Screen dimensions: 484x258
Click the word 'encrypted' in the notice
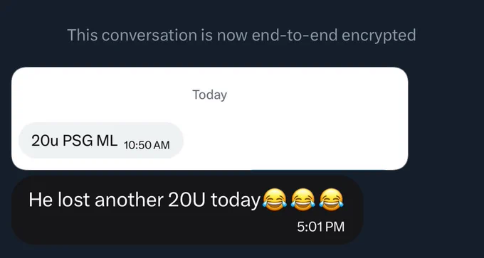point(379,36)
